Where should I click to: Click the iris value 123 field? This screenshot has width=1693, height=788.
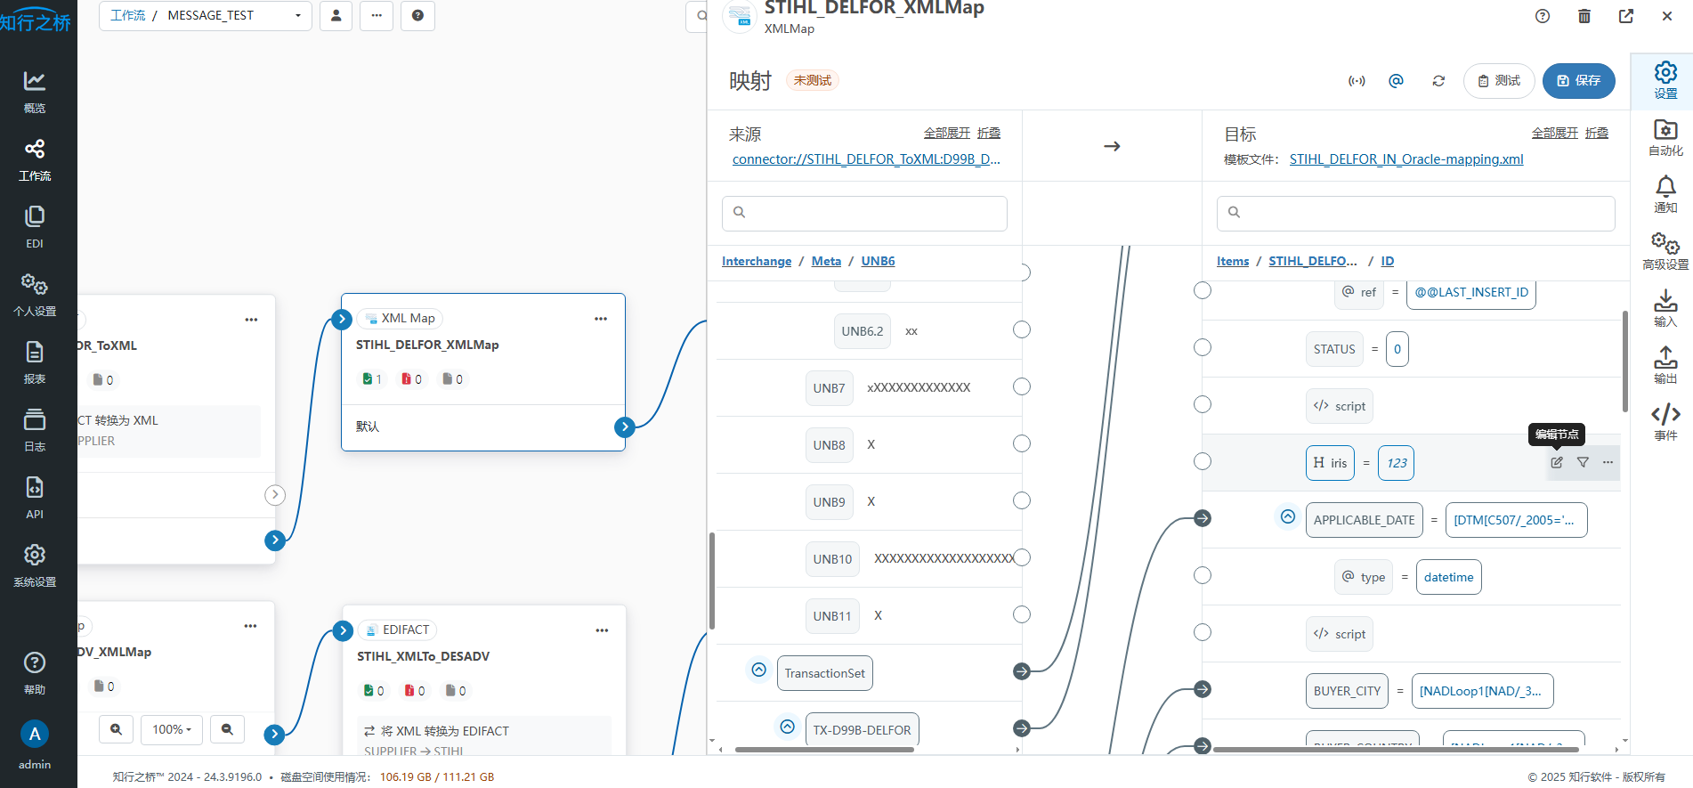[x=1396, y=463]
